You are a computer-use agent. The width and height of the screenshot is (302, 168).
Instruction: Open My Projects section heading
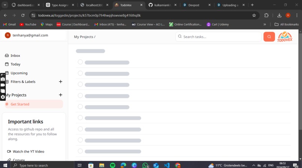click(x=16, y=95)
